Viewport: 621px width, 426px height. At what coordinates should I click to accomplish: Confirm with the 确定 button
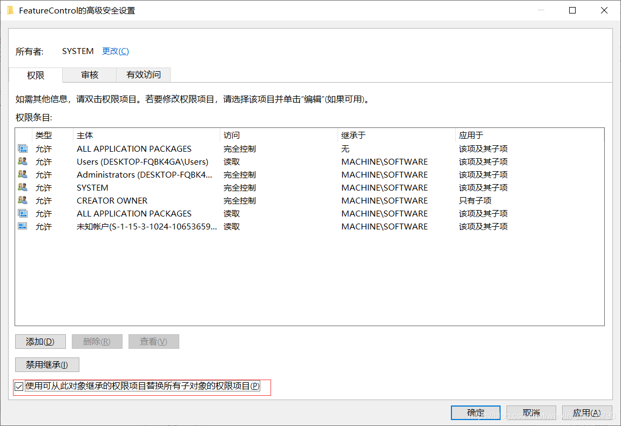pos(476,413)
